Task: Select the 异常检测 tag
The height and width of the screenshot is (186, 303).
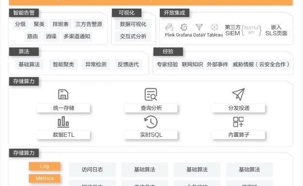Action: click(96, 65)
